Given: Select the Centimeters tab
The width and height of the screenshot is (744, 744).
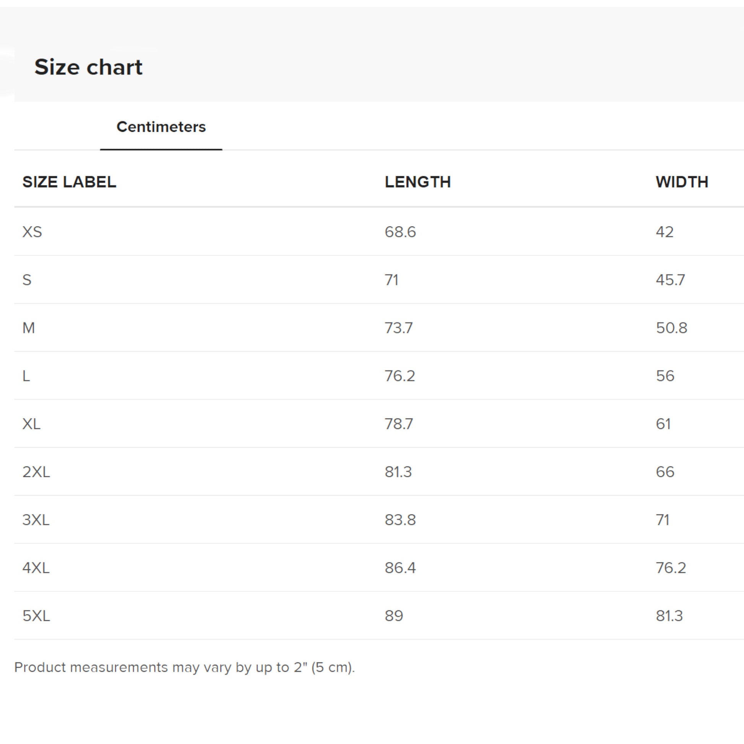Looking at the screenshot, I should click(x=161, y=127).
